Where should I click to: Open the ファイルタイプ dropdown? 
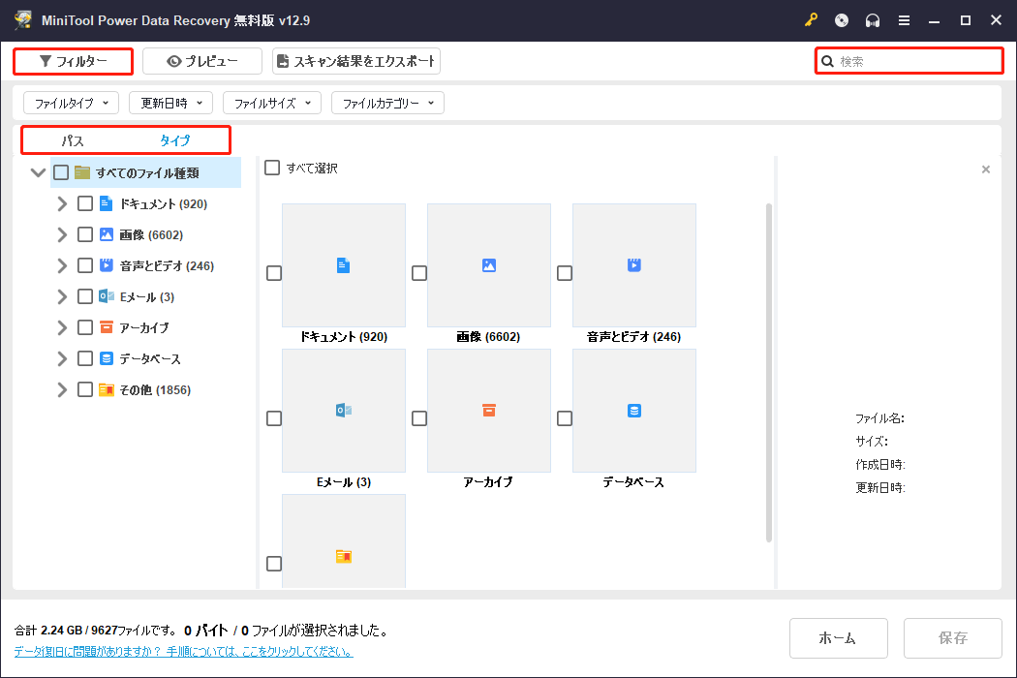tap(72, 103)
